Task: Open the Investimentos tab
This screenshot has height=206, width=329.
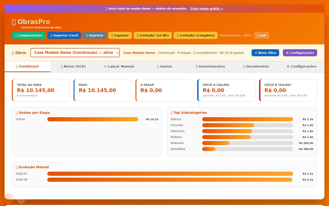Action: pyautogui.click(x=210, y=66)
